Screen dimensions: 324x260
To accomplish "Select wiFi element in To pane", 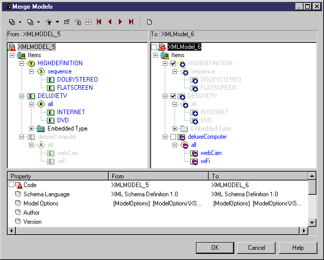I will click(x=205, y=161).
